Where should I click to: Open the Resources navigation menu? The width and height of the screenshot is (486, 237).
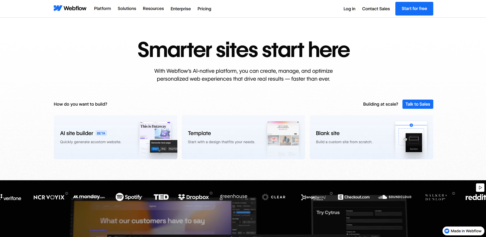(x=153, y=9)
